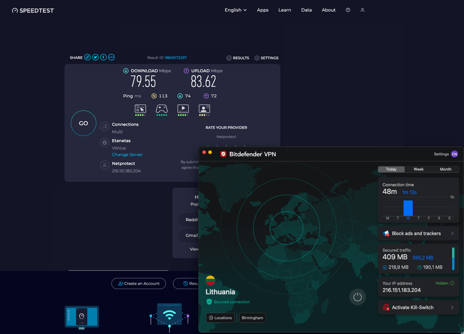Click the 216.151.183.204 IP in Speedtest
The width and height of the screenshot is (464, 334).
click(126, 171)
